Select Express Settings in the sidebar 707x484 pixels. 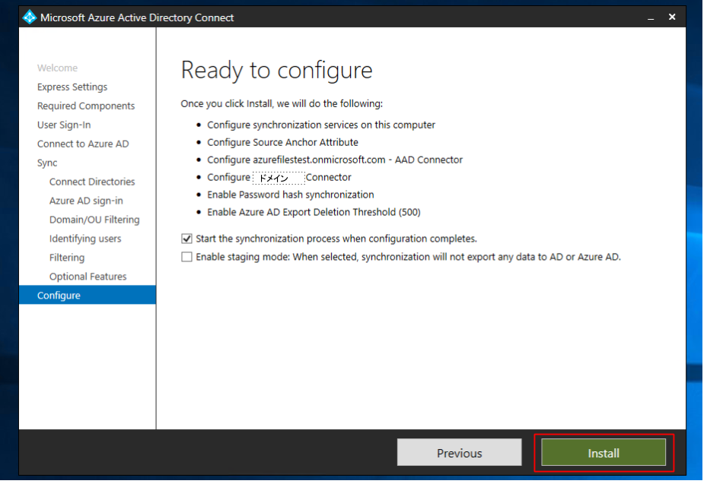point(72,87)
